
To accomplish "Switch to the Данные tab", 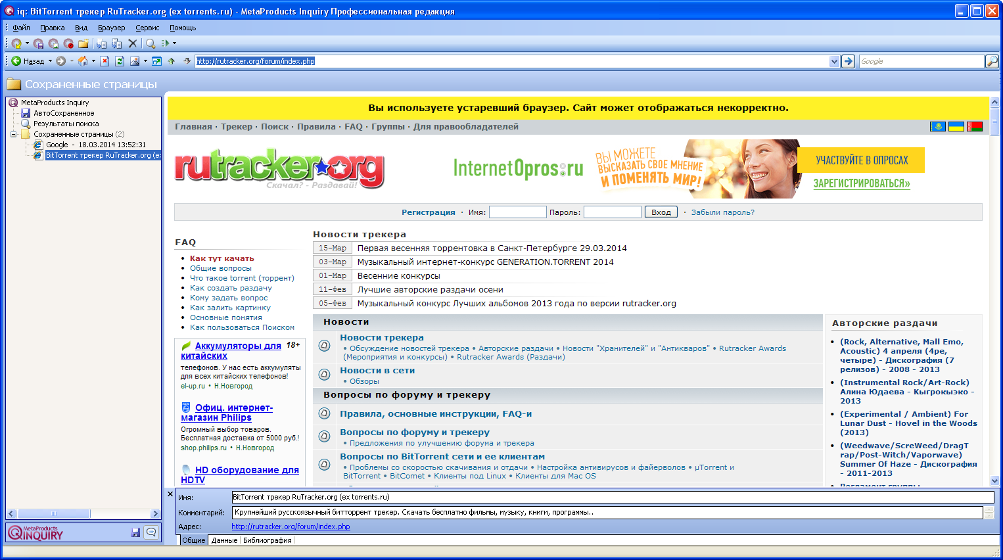I will tap(224, 540).
